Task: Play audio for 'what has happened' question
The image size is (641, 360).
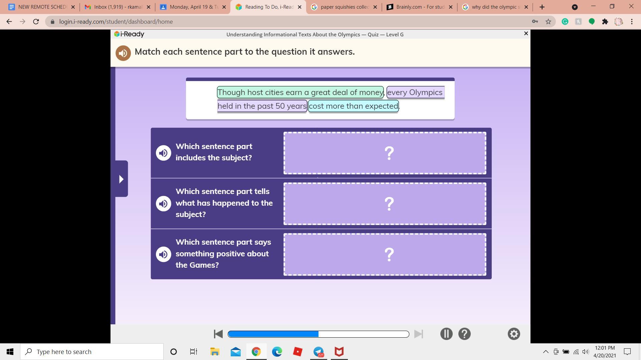Action: 163,203
